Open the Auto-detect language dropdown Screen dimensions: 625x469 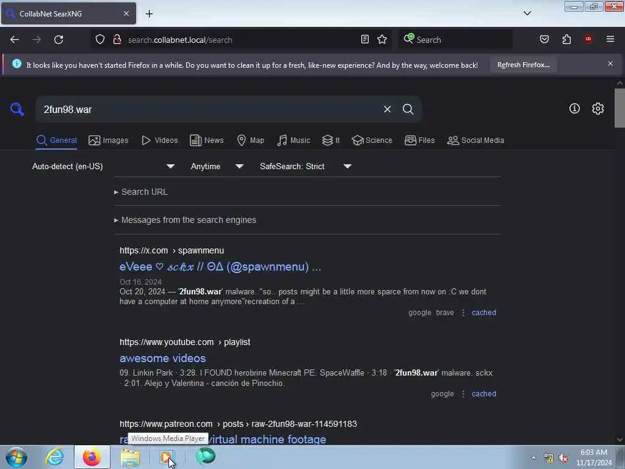(x=103, y=166)
